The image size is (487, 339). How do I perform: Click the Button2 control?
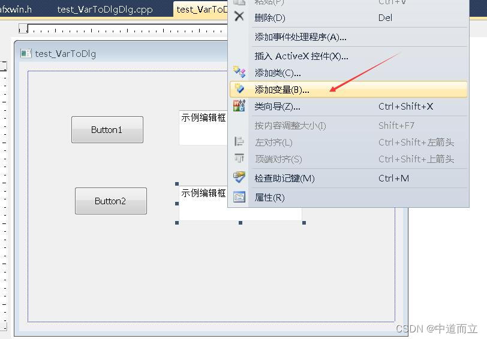(111, 201)
